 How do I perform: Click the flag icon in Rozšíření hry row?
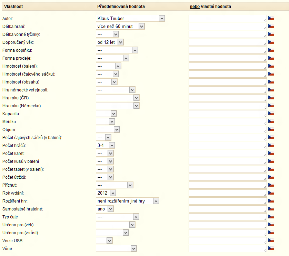[x=271, y=201]
